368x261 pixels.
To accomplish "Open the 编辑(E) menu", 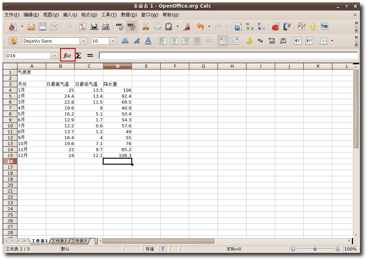I will (x=31, y=15).
